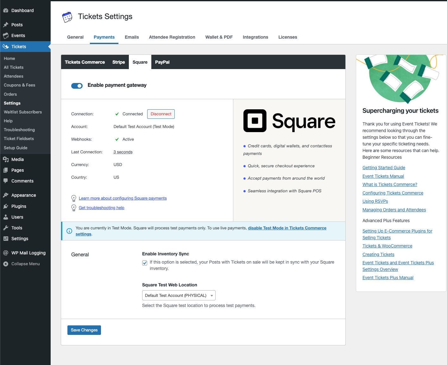The height and width of the screenshot is (365, 447).
Task: Click the 3 seconds Last Connection link
Action: pos(123,152)
